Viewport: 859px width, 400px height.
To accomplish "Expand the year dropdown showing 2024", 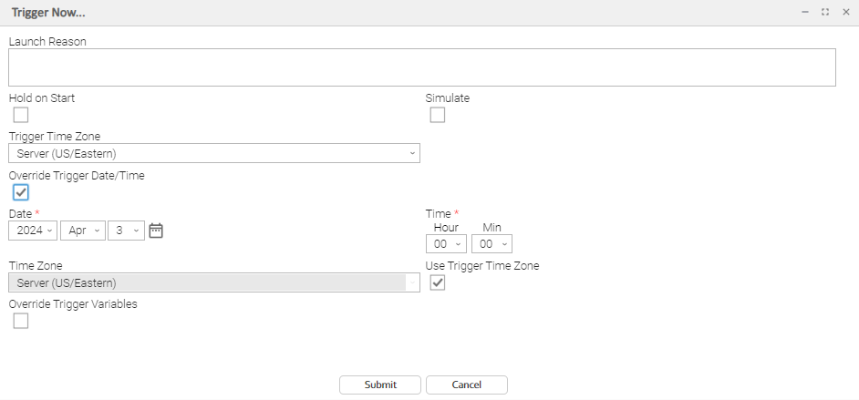I will 33,231.
